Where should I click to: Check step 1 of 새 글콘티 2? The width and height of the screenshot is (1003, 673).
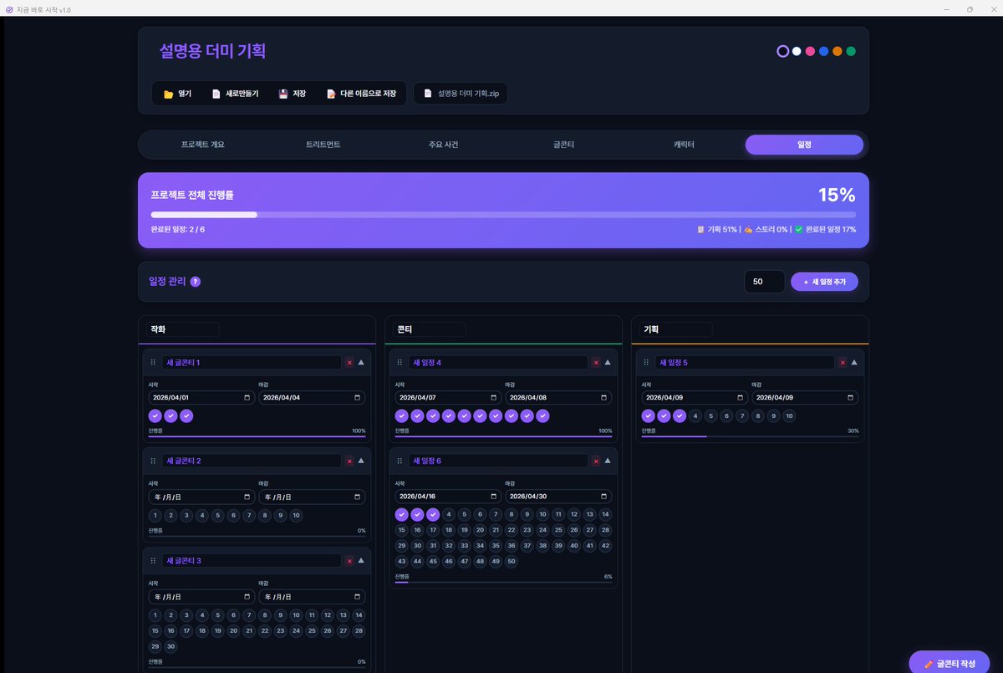pyautogui.click(x=155, y=516)
